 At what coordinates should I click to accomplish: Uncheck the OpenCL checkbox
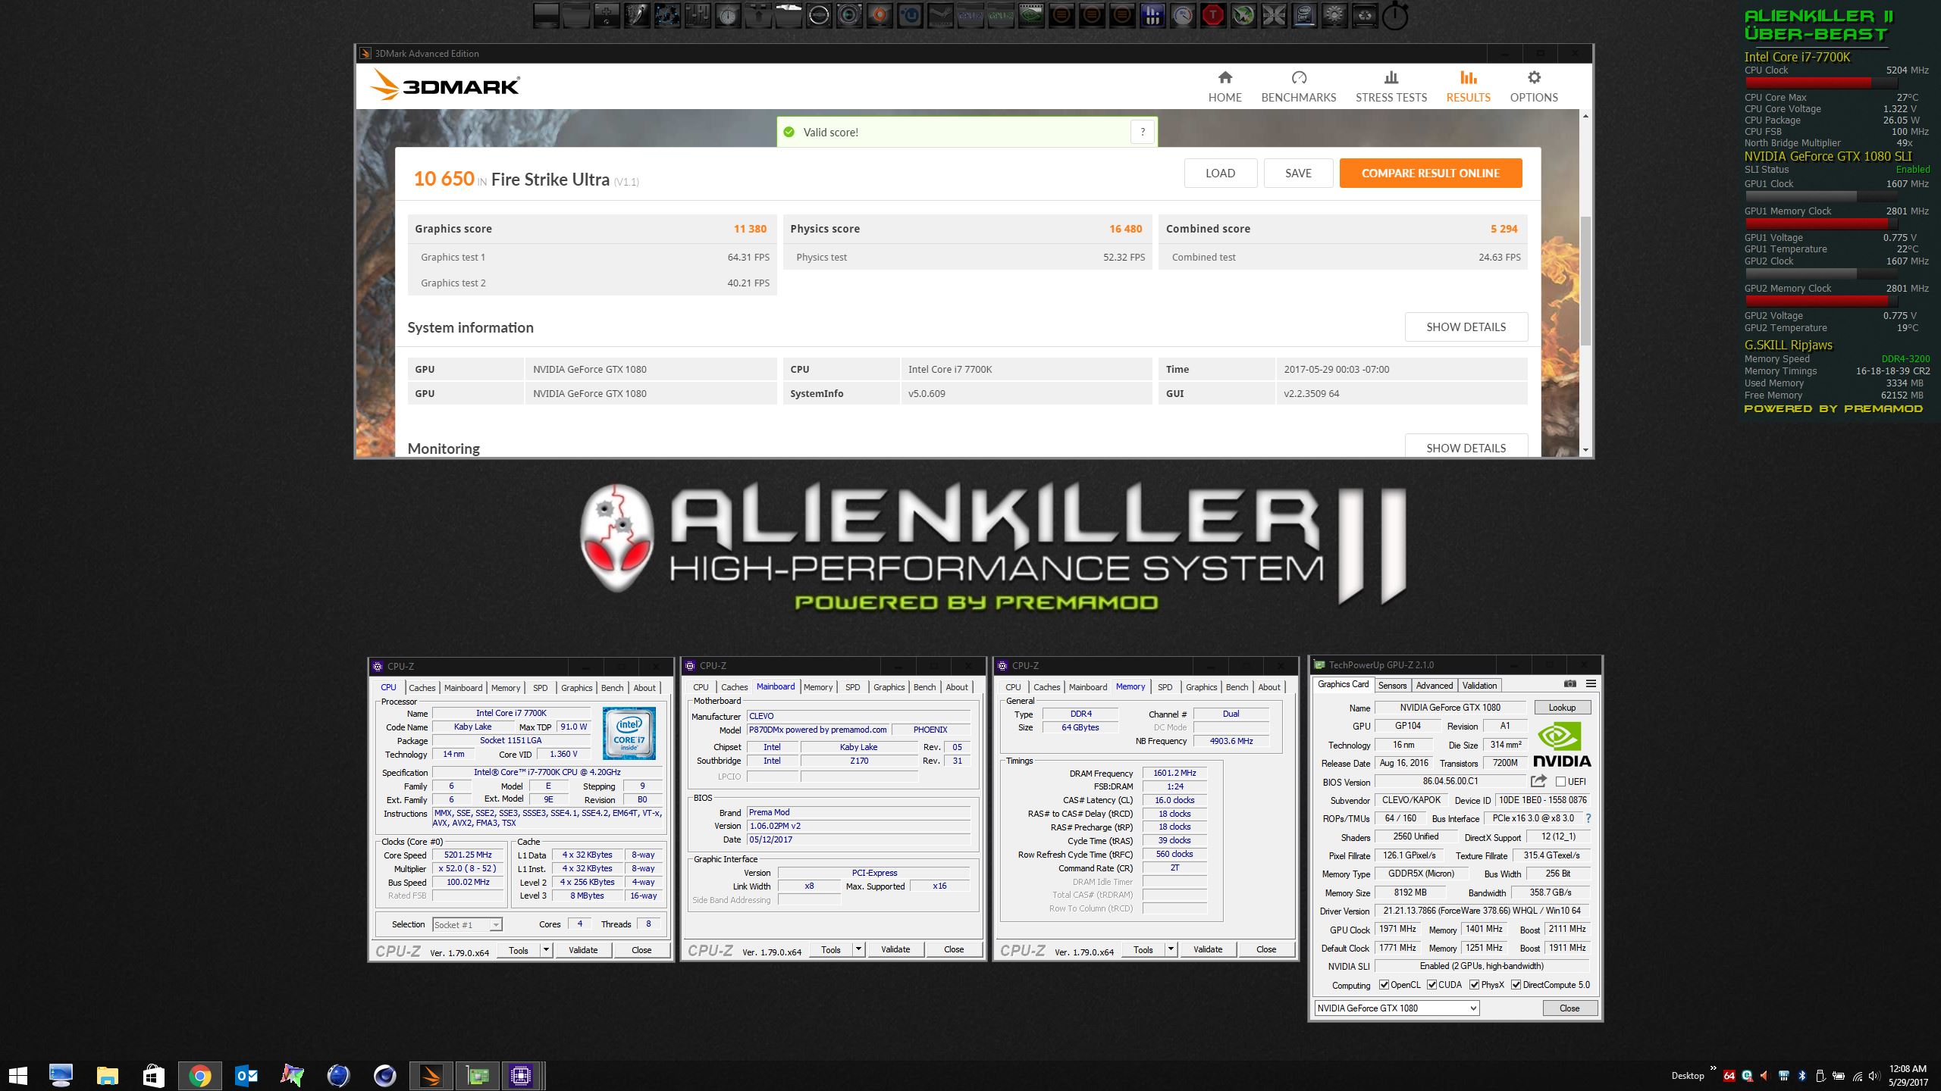click(x=1384, y=985)
